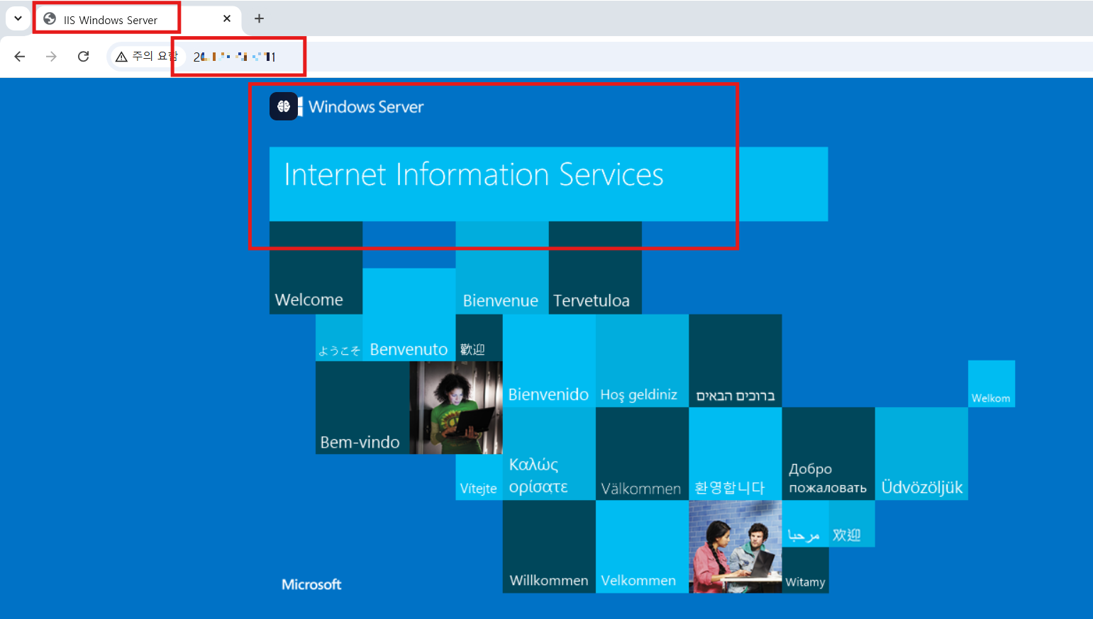
Task: Click the Arabic مرحبا tile
Action: pyautogui.click(x=805, y=523)
